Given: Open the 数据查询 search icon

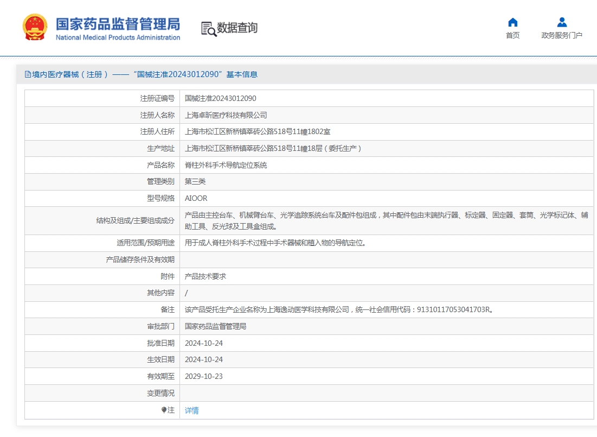Looking at the screenshot, I should tap(209, 29).
